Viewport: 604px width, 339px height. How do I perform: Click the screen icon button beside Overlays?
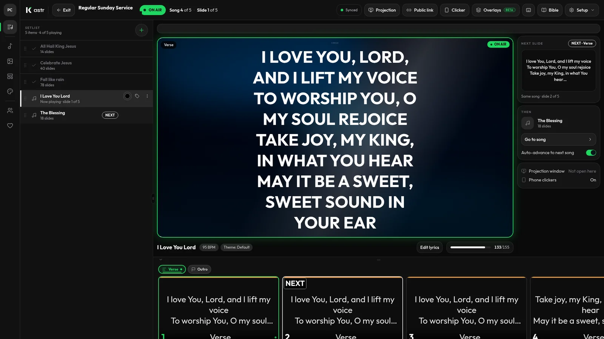coord(528,10)
